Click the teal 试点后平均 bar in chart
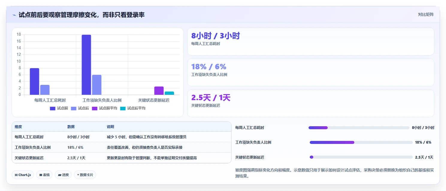 [x=169, y=93]
